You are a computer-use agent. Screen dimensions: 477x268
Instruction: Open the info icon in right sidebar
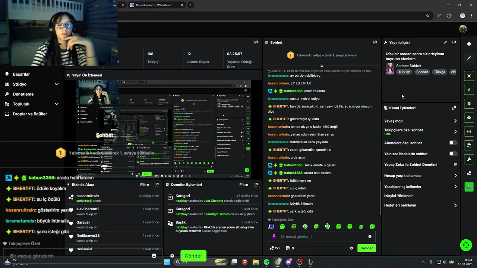click(469, 44)
